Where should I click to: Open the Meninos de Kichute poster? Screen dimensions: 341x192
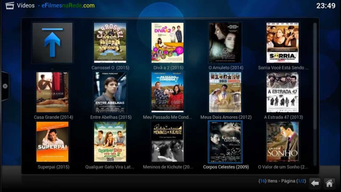pyautogui.click(x=167, y=142)
